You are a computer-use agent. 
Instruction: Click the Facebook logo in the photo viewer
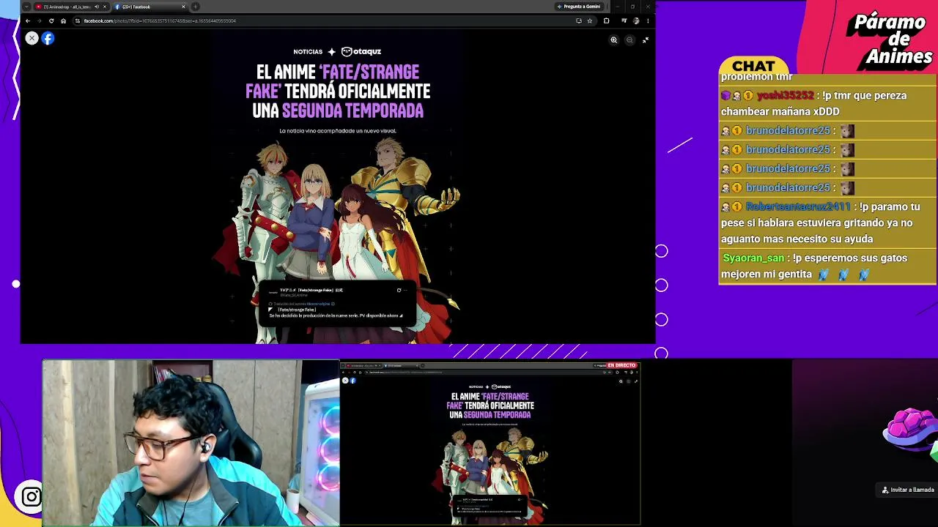coord(48,38)
